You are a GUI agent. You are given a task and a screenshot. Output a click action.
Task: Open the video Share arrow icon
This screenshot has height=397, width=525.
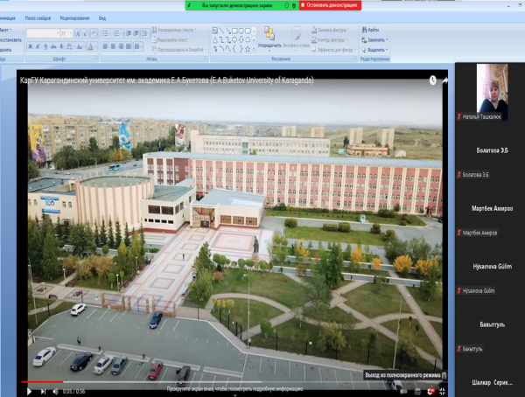(444, 80)
